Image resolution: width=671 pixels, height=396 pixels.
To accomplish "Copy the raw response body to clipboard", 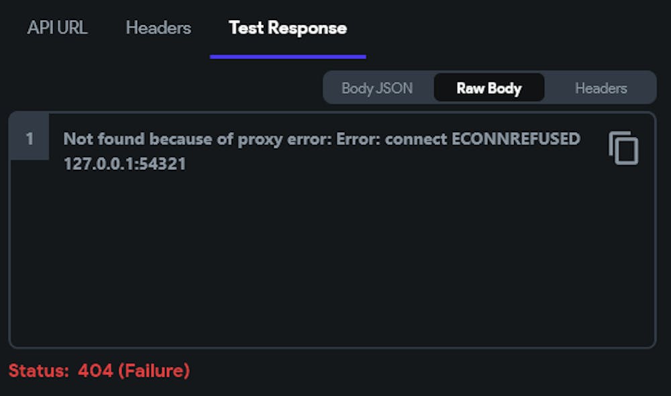I will pyautogui.click(x=623, y=148).
